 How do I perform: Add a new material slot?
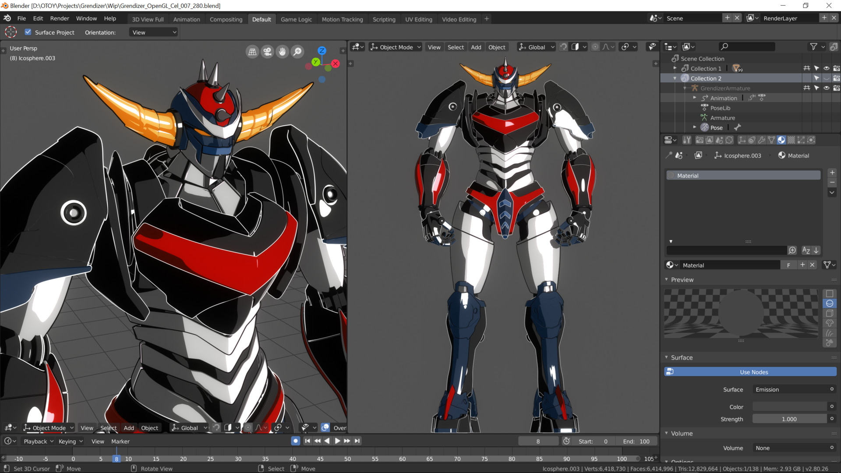click(832, 173)
